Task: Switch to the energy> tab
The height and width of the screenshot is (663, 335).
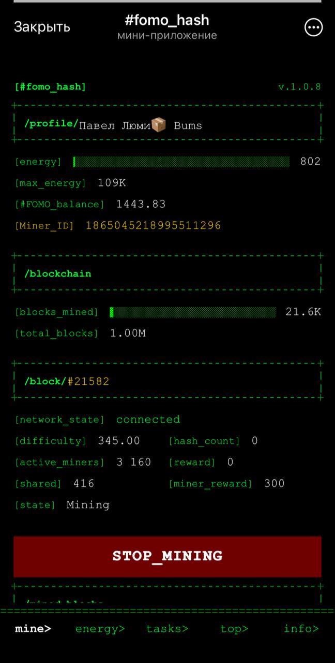Action: (x=100, y=629)
